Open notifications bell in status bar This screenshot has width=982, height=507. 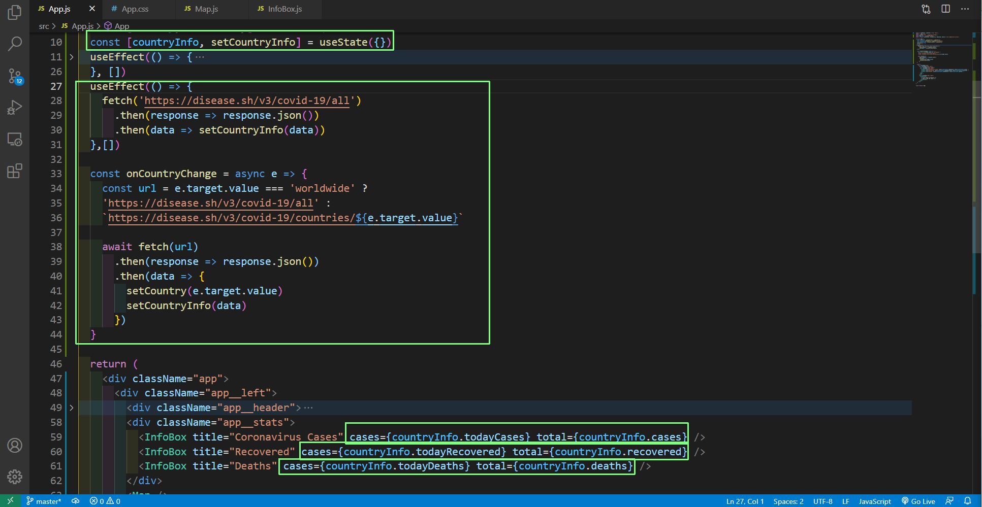(967, 501)
